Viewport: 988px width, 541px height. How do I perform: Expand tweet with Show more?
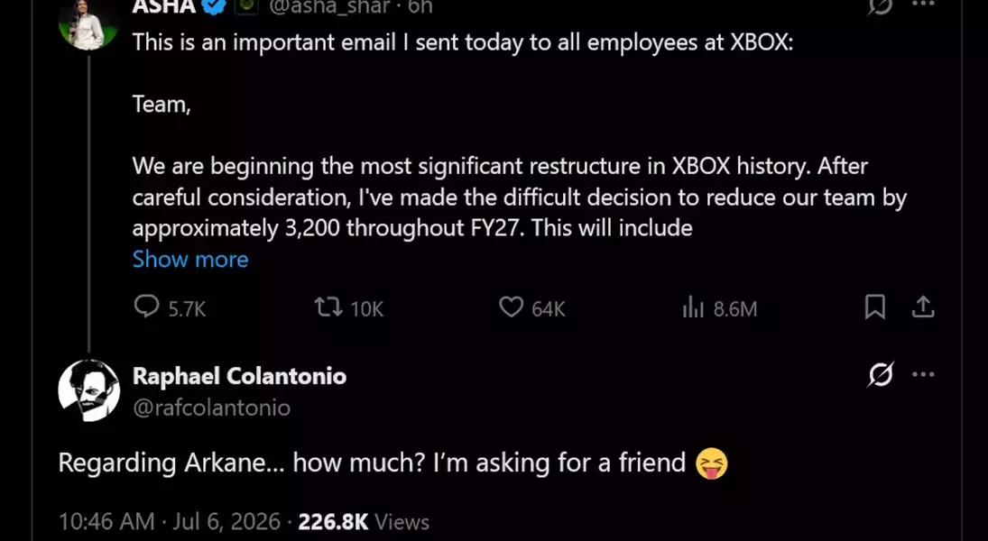pos(190,259)
